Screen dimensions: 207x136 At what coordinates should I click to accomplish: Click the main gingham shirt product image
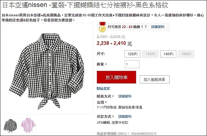coord(47,68)
